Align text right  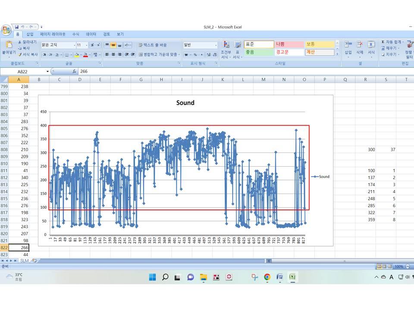coord(119,54)
